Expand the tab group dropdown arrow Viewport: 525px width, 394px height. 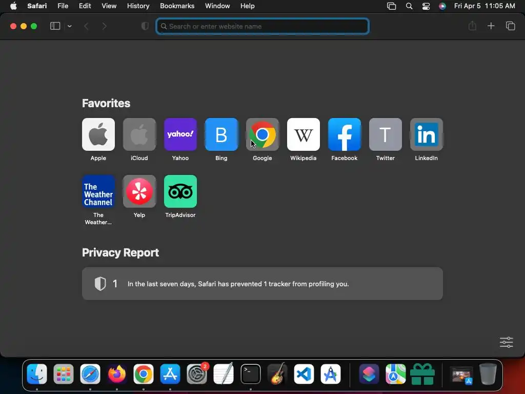click(70, 26)
